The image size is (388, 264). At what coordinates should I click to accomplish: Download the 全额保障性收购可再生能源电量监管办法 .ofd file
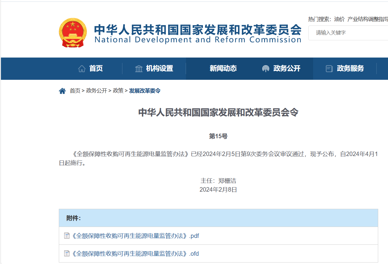(x=135, y=254)
